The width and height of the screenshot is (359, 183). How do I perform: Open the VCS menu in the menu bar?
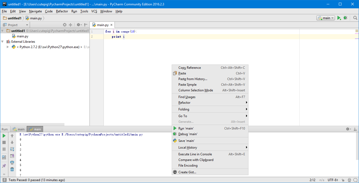(x=94, y=11)
